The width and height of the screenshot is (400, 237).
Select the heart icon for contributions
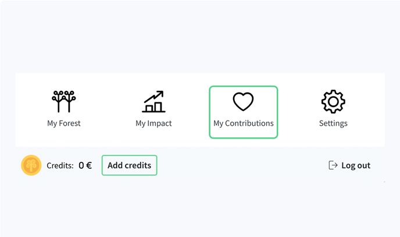[243, 101]
